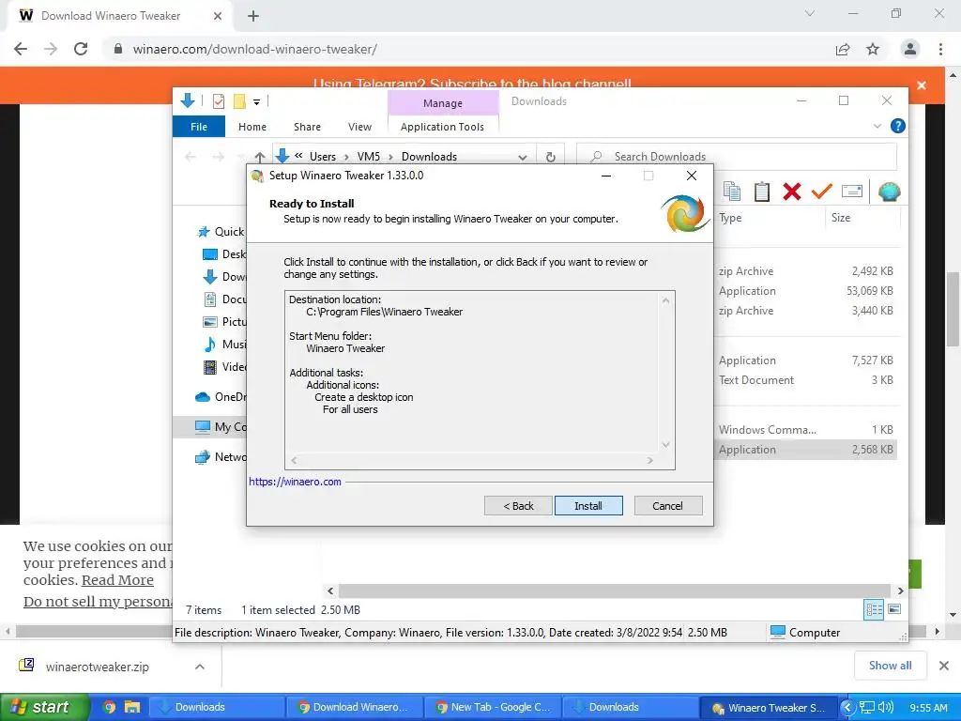
Task: Switch to the Share ribbon tab
Action: [x=307, y=127]
